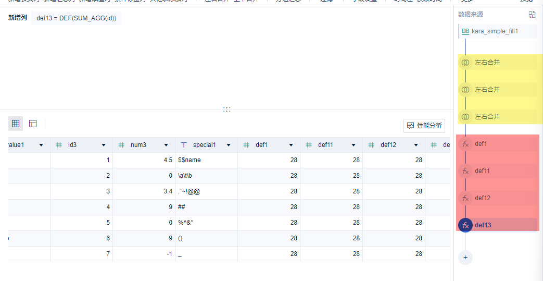The width and height of the screenshot is (543, 281).
Task: Click the cell containing .`~!@@
Action: [x=206, y=191]
